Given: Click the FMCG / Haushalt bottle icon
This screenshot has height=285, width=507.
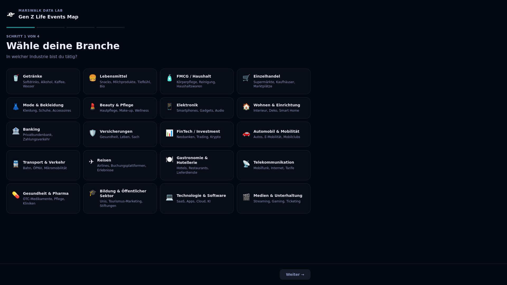Looking at the screenshot, I should pos(170,78).
